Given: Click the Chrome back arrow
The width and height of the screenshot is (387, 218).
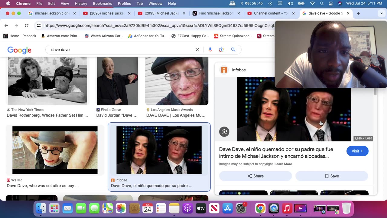Looking at the screenshot, I should 6,26.
